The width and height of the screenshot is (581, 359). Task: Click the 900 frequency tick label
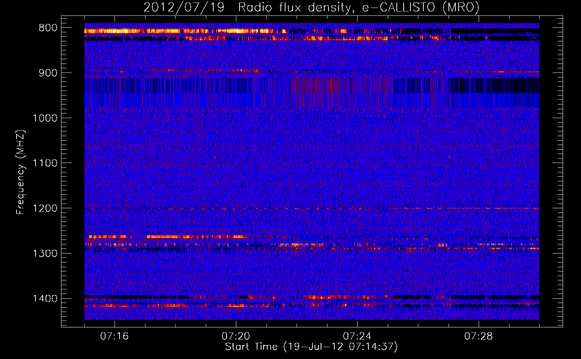point(48,73)
